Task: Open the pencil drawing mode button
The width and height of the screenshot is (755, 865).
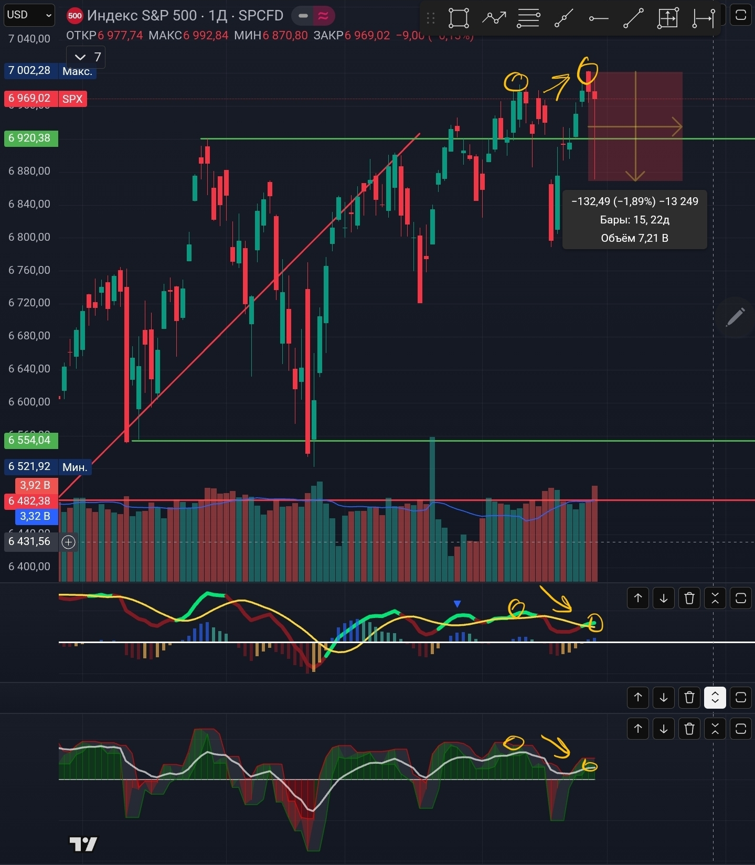Action: 735,317
